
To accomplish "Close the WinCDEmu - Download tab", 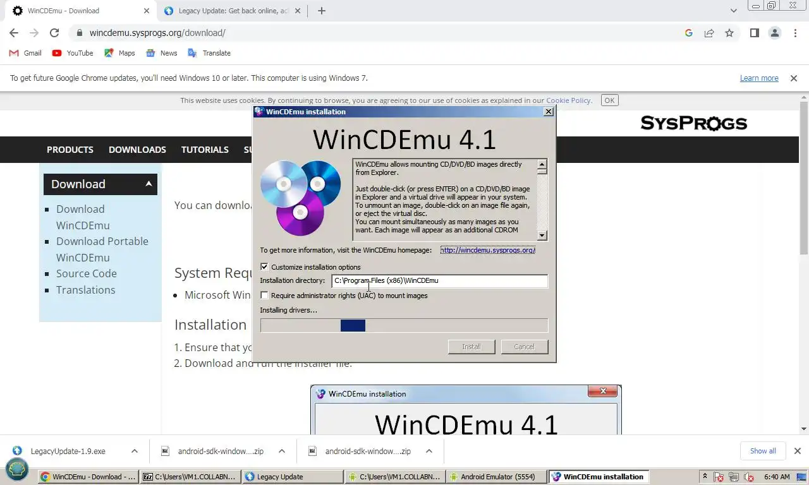I will 147,11.
